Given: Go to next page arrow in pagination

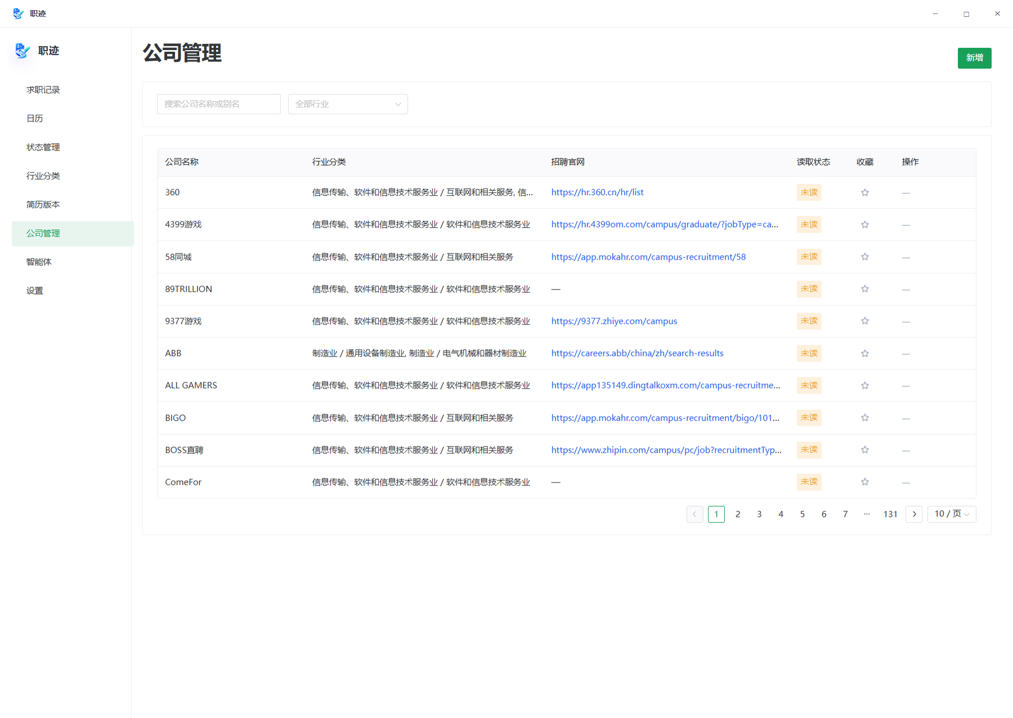Looking at the screenshot, I should pos(914,514).
